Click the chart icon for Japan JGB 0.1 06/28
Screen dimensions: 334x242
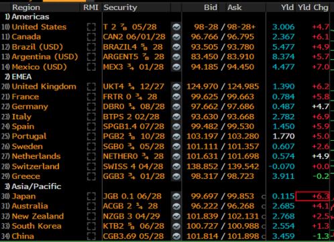tap(176, 196)
